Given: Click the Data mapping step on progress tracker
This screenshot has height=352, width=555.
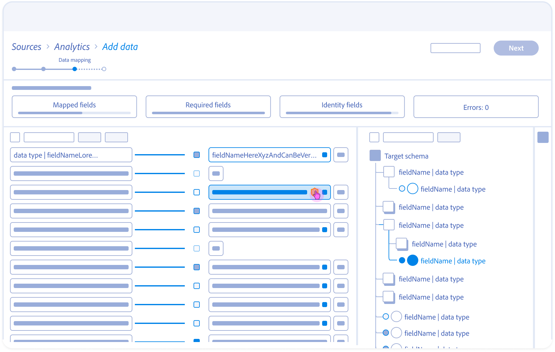Looking at the screenshot, I should [x=75, y=69].
